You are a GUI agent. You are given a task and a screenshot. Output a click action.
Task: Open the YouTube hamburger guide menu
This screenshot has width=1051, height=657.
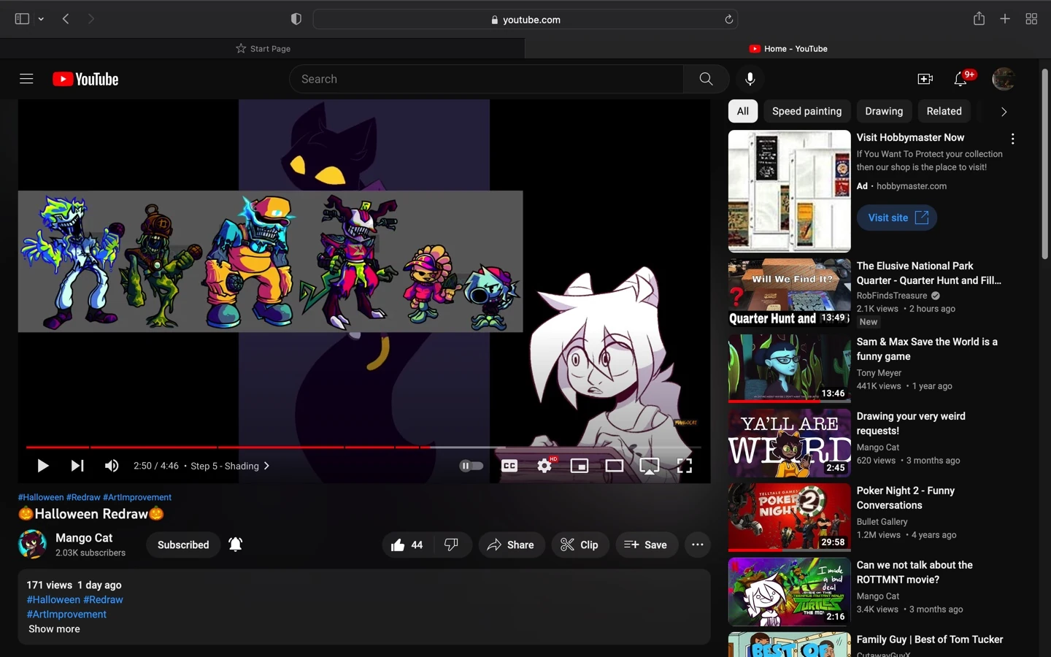tap(26, 79)
